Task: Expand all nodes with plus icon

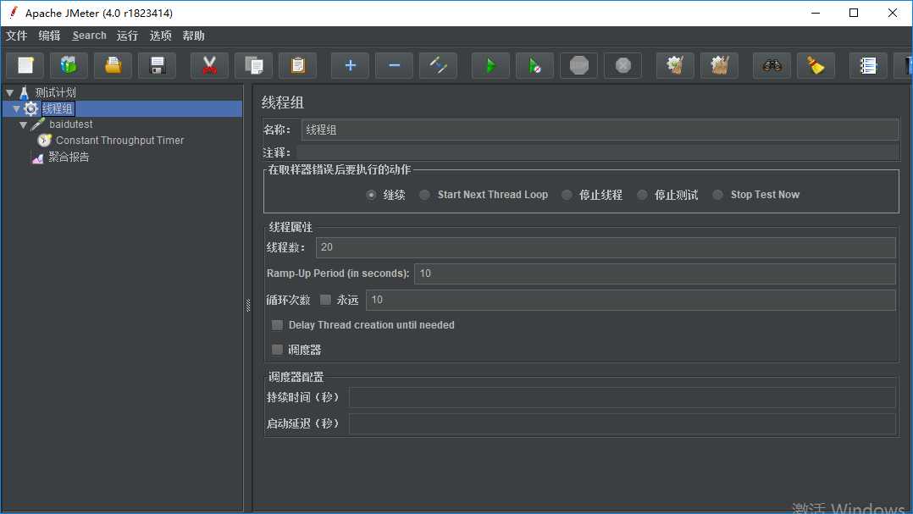Action: pos(350,65)
